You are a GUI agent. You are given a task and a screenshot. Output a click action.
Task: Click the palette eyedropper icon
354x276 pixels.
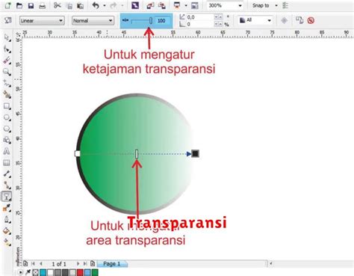click(x=28, y=272)
